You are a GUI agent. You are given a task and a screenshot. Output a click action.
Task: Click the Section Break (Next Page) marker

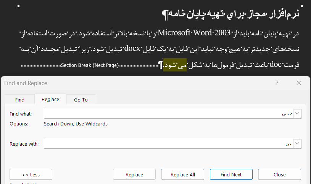tap(90, 65)
